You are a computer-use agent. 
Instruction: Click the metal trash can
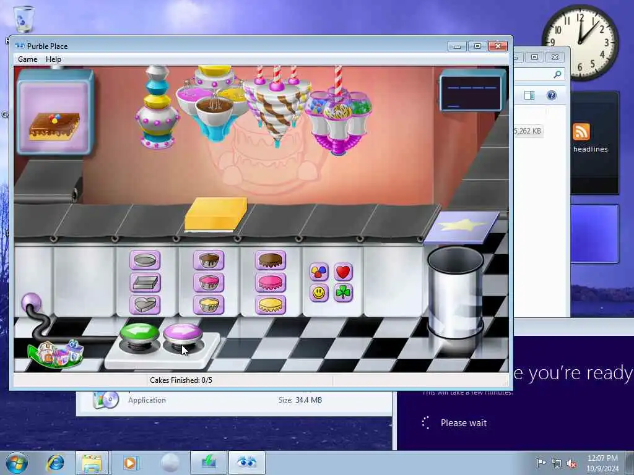point(455,293)
